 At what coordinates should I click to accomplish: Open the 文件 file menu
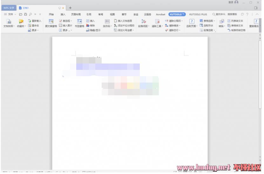pos(10,14)
